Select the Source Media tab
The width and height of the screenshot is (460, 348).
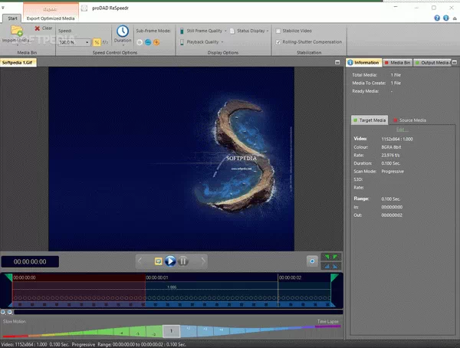point(409,120)
